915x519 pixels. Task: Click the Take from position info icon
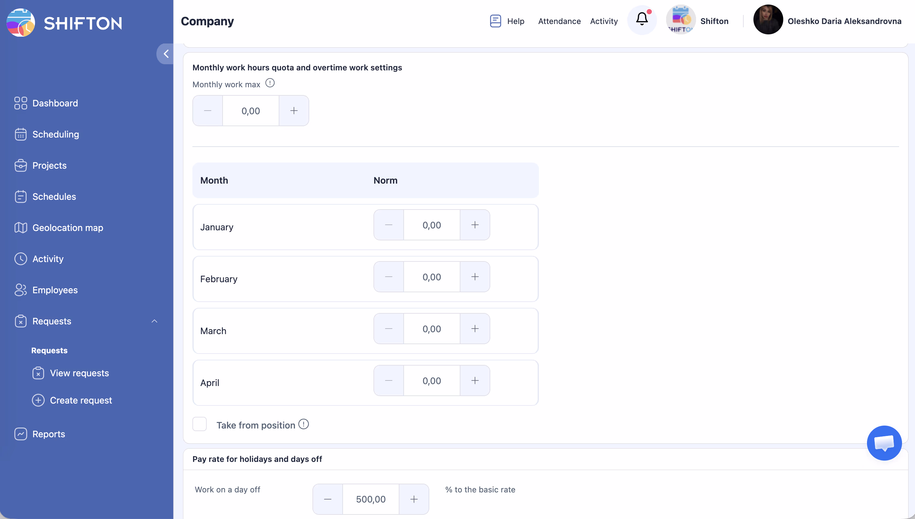pos(303,424)
